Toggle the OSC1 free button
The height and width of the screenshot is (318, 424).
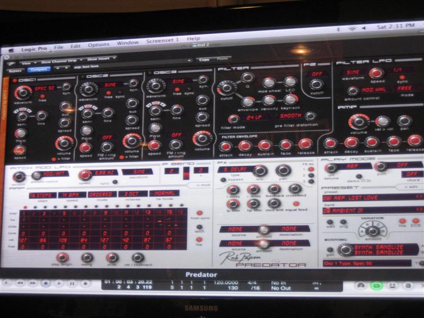coord(42,96)
